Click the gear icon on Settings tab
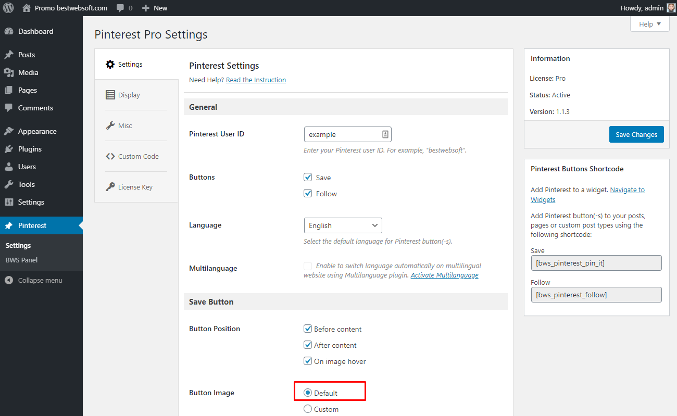This screenshot has height=416, width=677. (x=110, y=65)
